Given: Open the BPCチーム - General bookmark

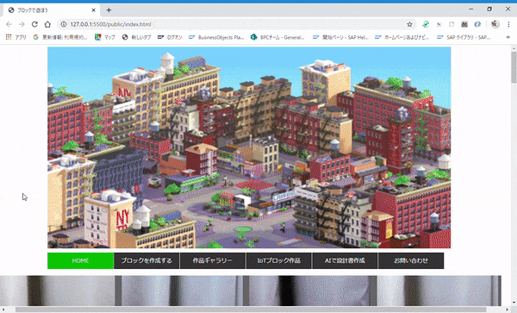Looking at the screenshot, I should click(x=277, y=37).
